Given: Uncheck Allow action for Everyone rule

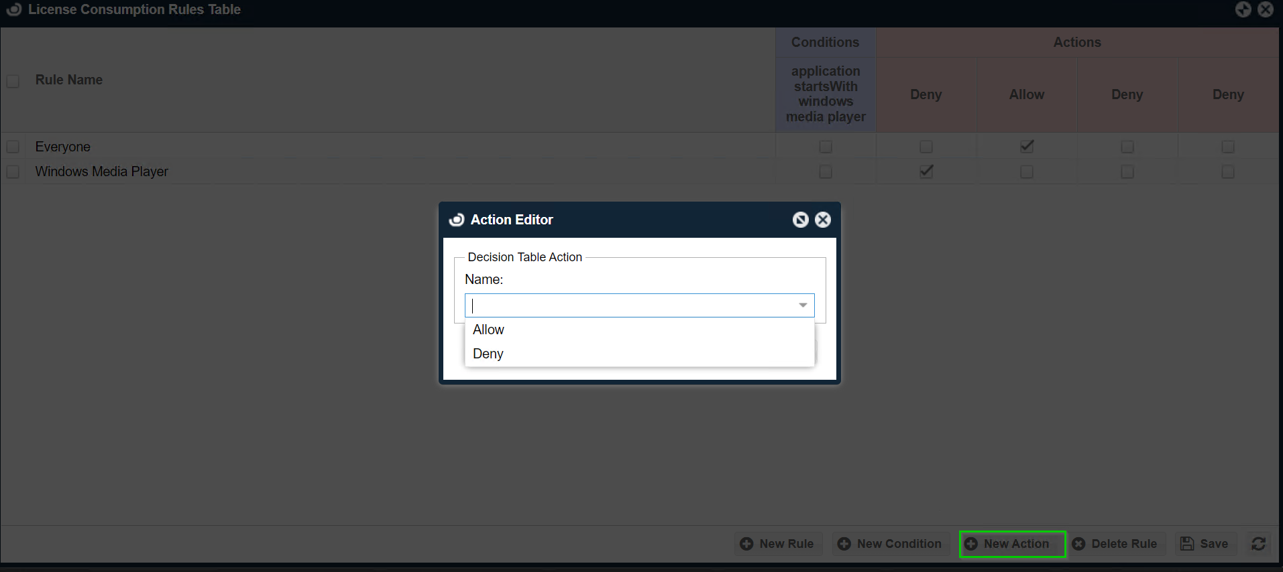Looking at the screenshot, I should tap(1027, 146).
